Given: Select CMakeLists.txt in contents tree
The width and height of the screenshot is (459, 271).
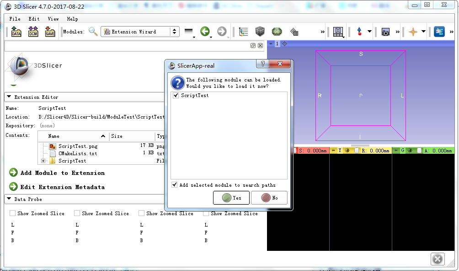Looking at the screenshot, I should pos(78,153).
